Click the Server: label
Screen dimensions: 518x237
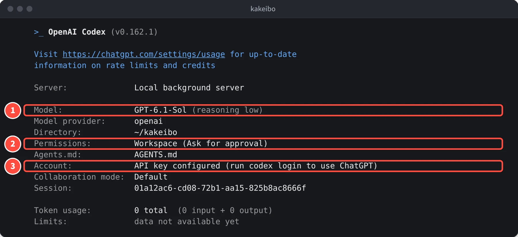[50, 88]
